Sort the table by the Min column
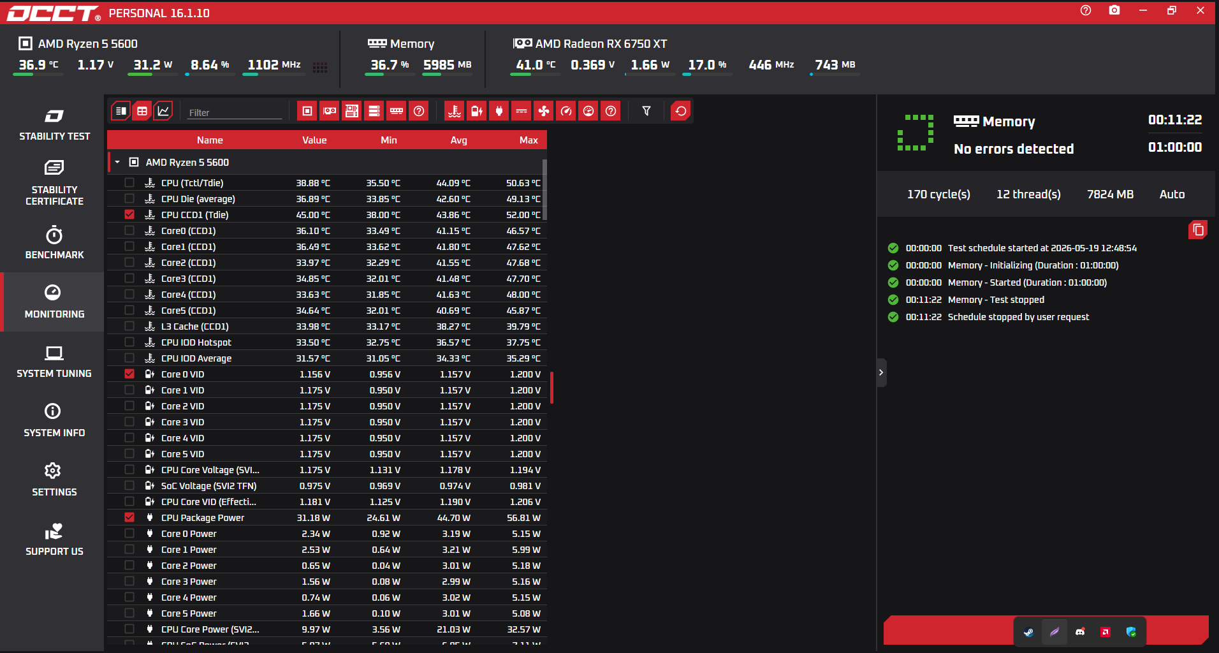This screenshot has height=653, width=1219. pyautogui.click(x=389, y=140)
